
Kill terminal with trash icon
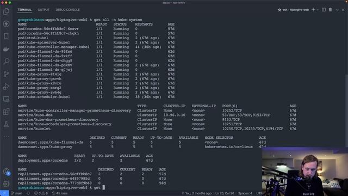(330, 10)
